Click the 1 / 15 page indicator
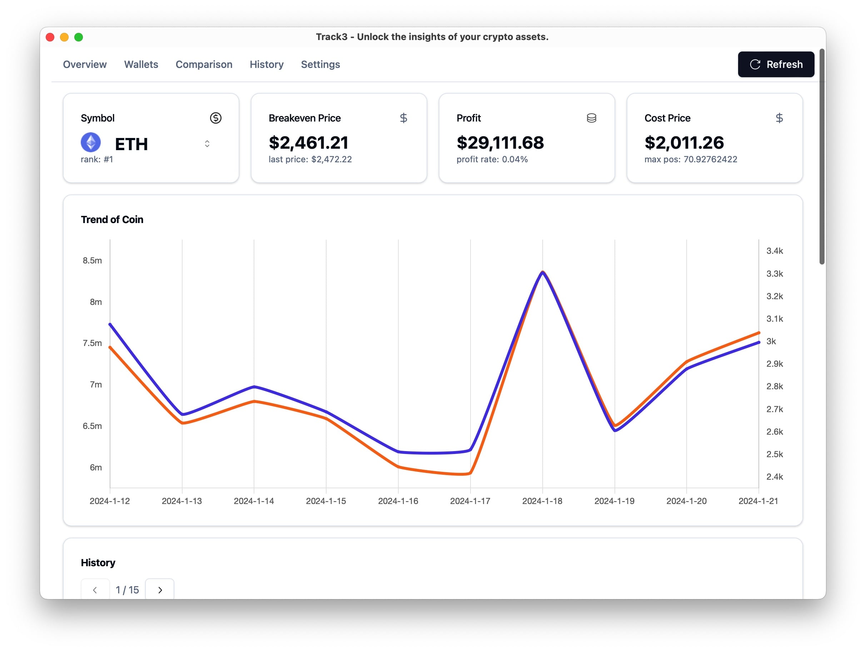This screenshot has height=652, width=866. (x=127, y=590)
